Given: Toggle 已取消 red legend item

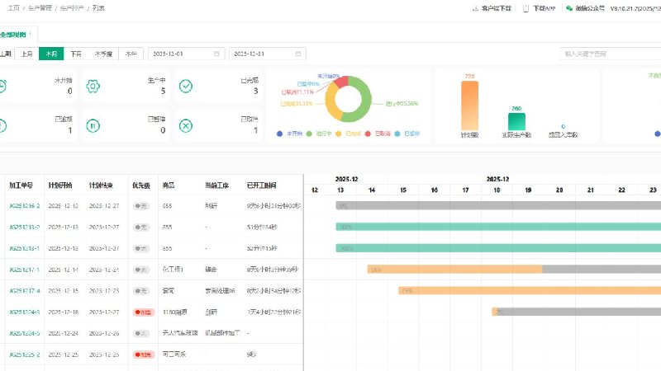Looking at the screenshot, I should point(378,134).
